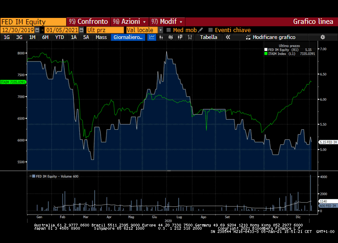Select the 6M time range

(x=45, y=37)
